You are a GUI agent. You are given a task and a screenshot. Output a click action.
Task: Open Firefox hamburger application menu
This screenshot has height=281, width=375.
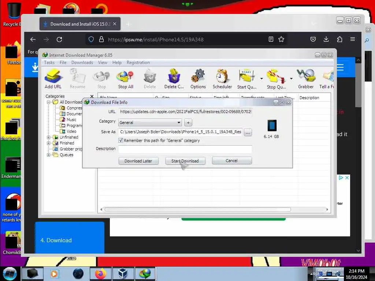pos(353,39)
